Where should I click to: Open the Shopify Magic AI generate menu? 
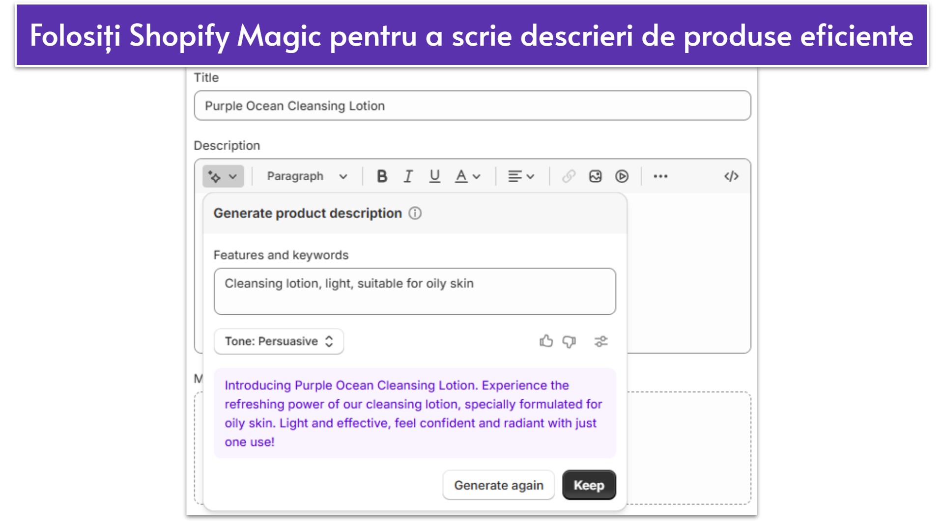click(223, 176)
